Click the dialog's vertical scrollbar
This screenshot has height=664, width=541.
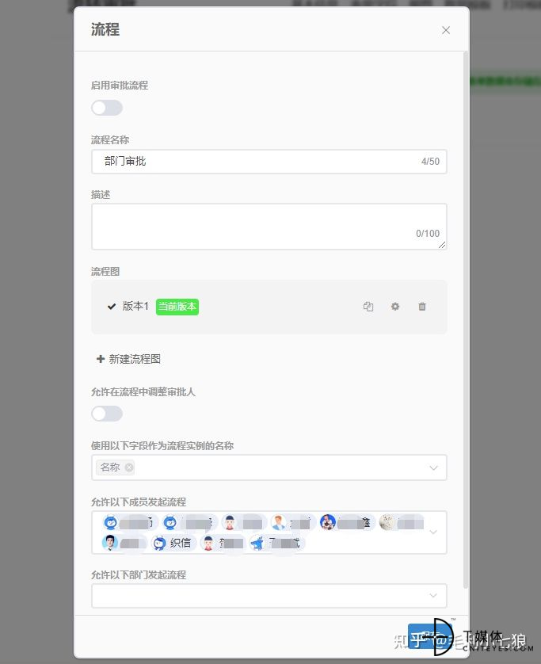[466, 320]
